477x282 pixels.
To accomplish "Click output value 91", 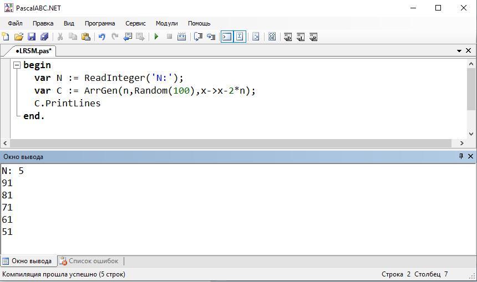I will pos(7,183).
